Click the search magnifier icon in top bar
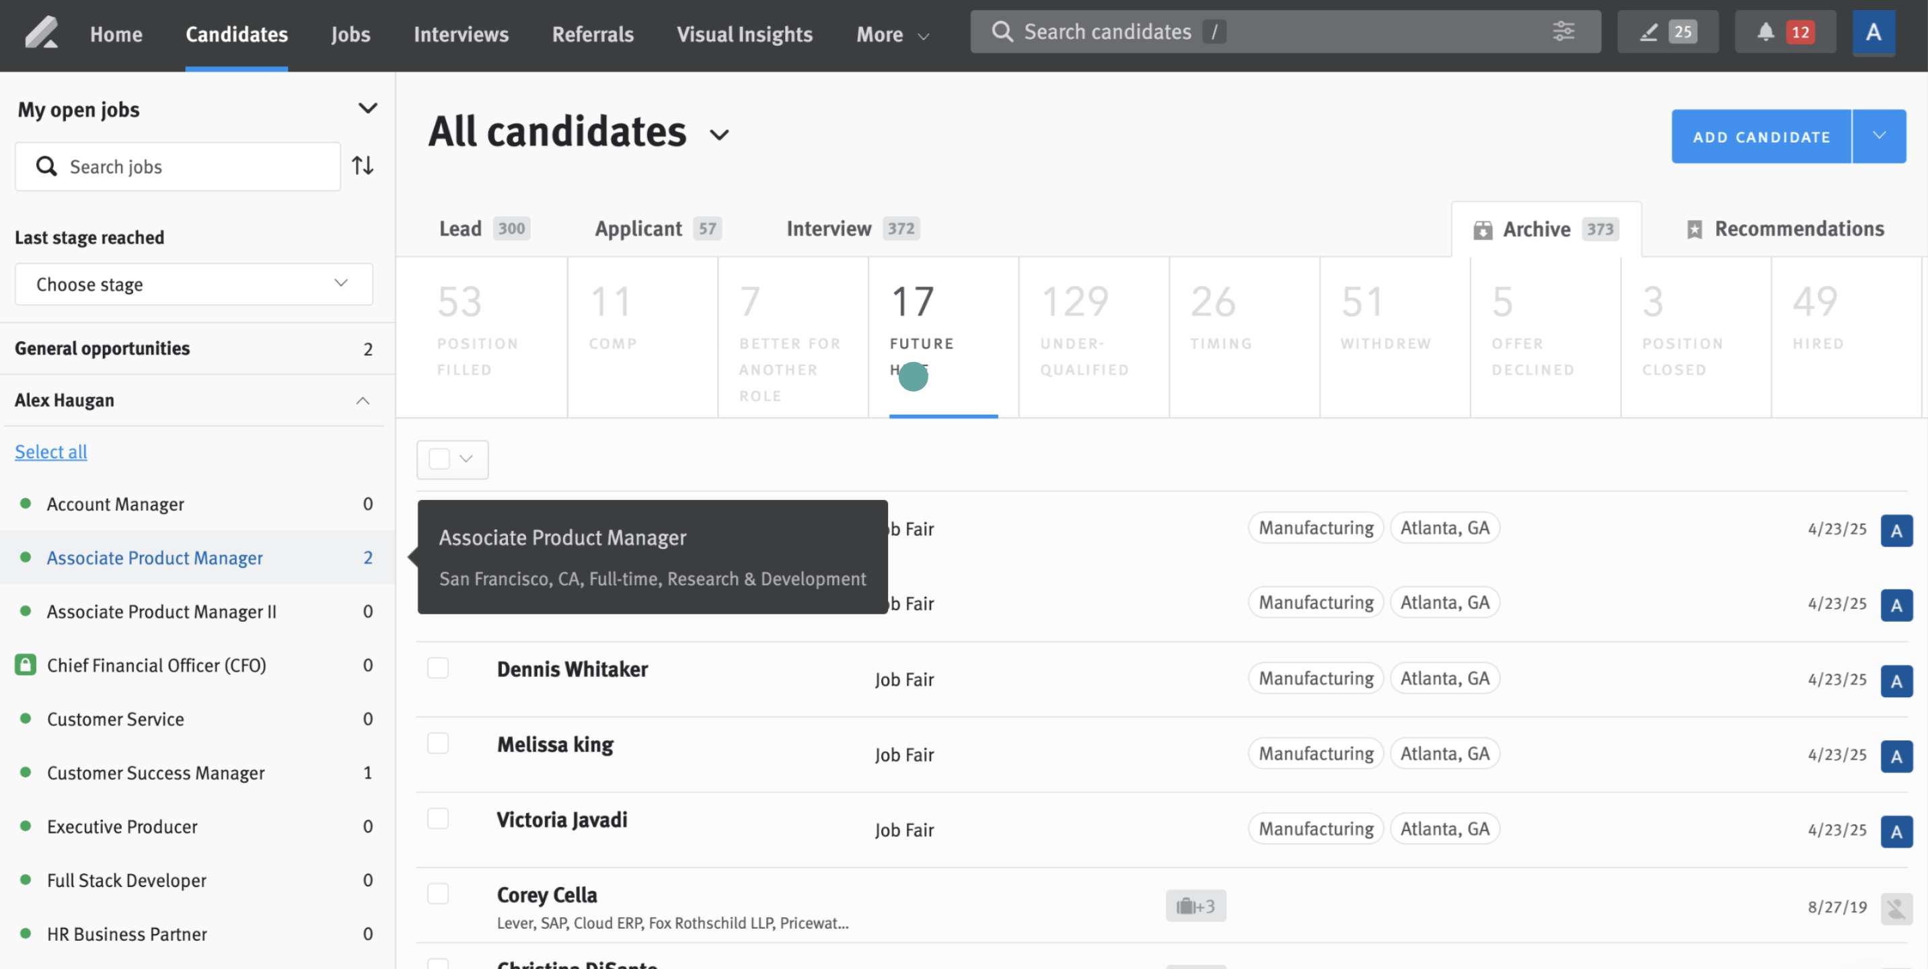 point(1002,32)
